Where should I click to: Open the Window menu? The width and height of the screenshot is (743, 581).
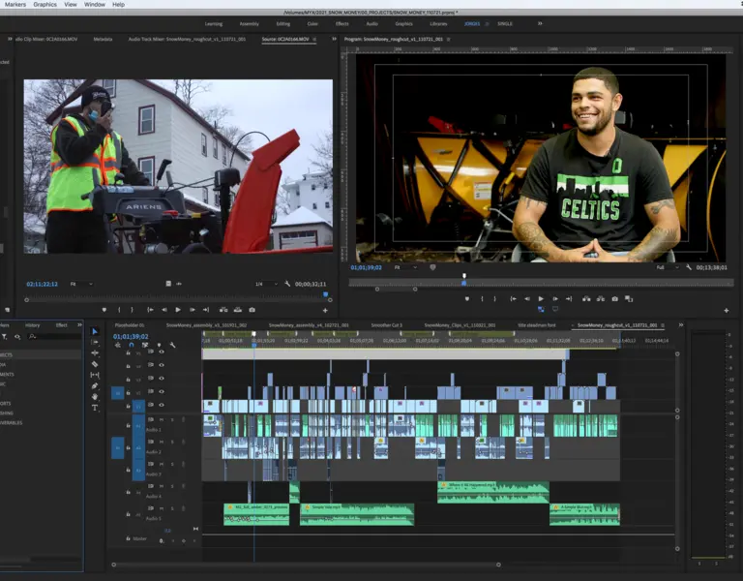95,4
